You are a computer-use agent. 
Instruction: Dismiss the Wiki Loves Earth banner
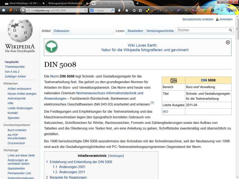click(x=228, y=42)
